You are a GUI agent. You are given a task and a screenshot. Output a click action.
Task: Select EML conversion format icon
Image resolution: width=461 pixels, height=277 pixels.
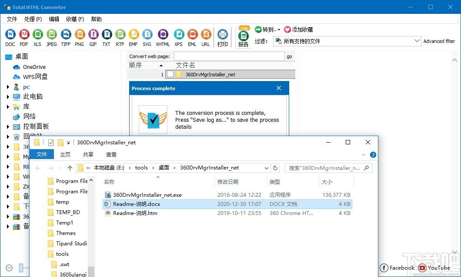[192, 35]
